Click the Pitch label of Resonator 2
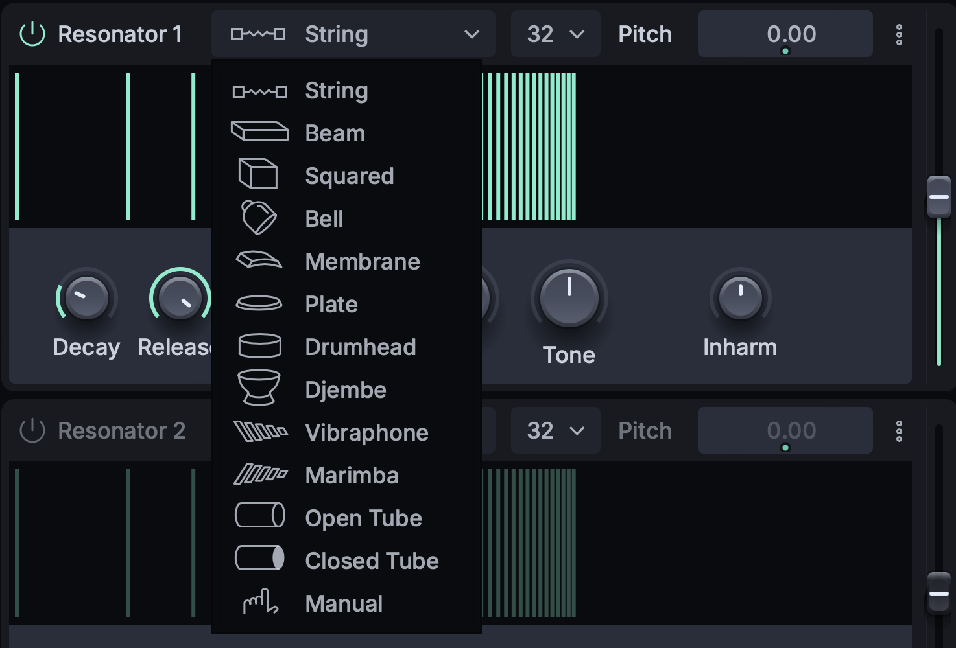The height and width of the screenshot is (648, 956). 645,431
